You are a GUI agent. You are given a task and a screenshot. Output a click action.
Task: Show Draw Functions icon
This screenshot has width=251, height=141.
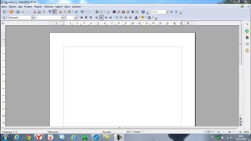[x=108, y=12]
